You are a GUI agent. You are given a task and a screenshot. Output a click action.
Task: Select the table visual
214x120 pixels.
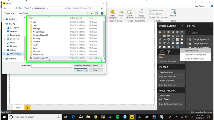pos(164,47)
